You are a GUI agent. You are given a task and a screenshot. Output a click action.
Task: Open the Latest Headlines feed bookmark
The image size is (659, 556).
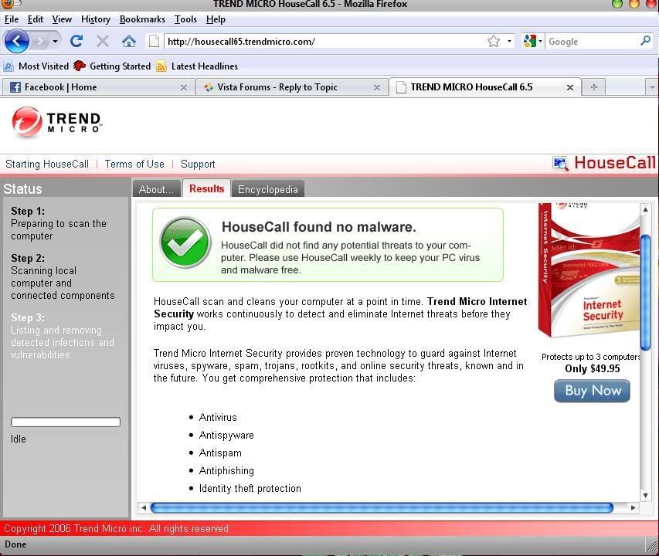[x=197, y=66]
